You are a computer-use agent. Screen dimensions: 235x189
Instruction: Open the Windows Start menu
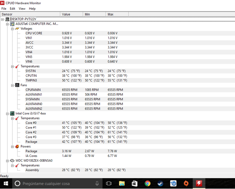6,183
